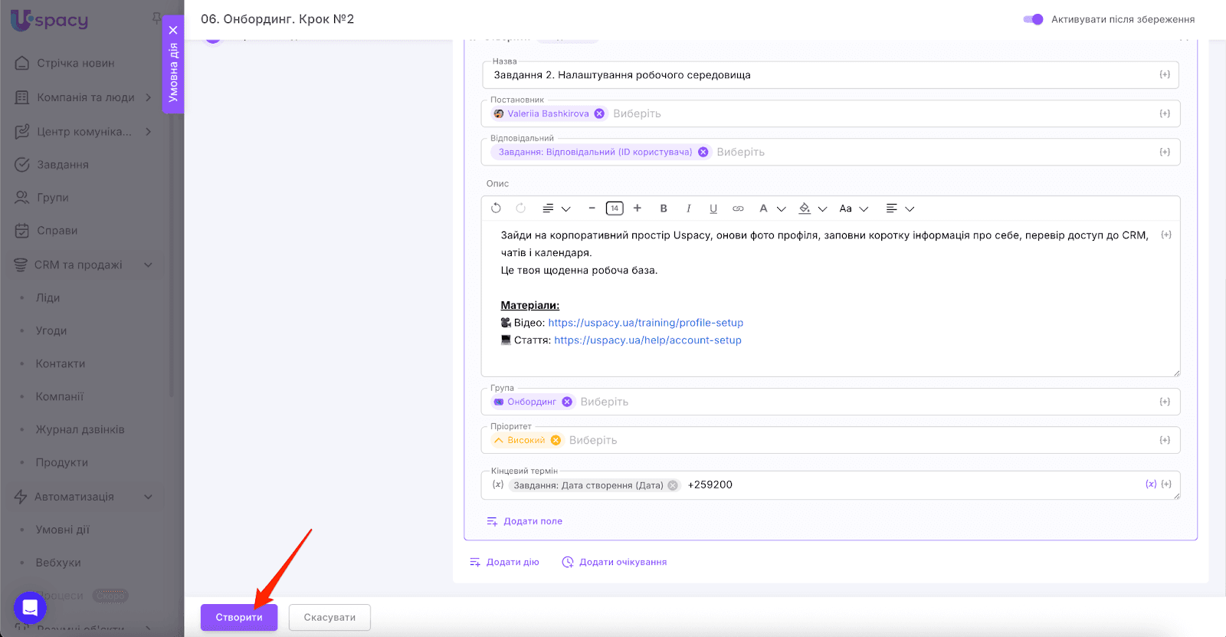Remove the Високий priority tag
This screenshot has height=637, width=1226.
pos(556,440)
